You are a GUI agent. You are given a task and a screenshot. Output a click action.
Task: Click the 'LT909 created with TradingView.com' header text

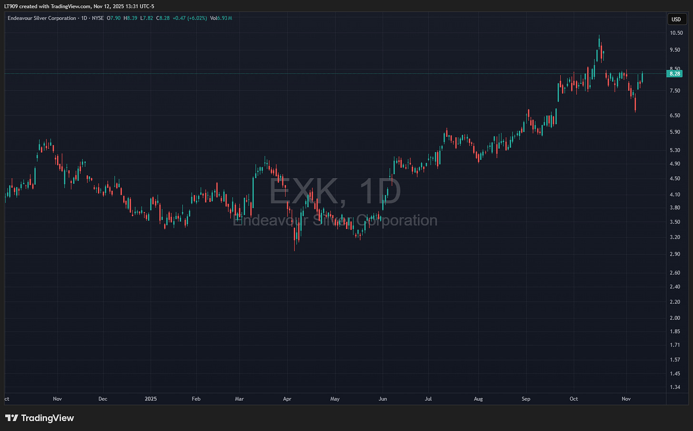pos(48,6)
